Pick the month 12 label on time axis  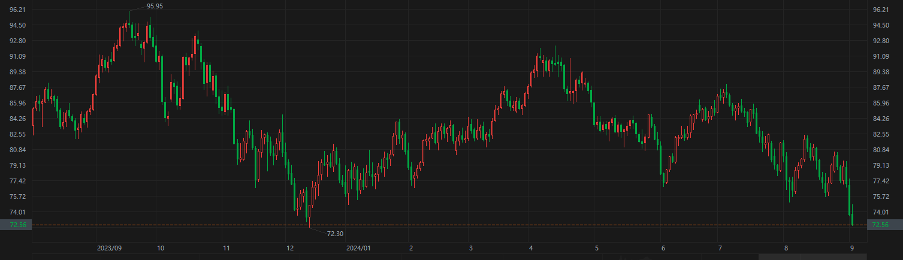[x=289, y=247]
